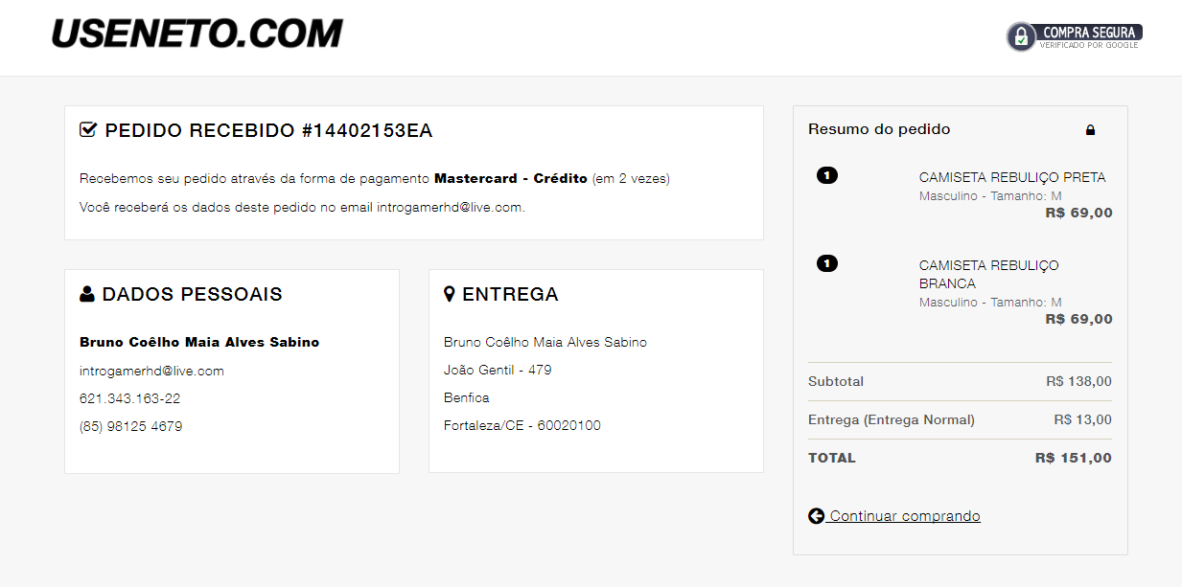Click the Compra Segura padlock badge
The height and width of the screenshot is (587, 1182).
(x=1075, y=36)
